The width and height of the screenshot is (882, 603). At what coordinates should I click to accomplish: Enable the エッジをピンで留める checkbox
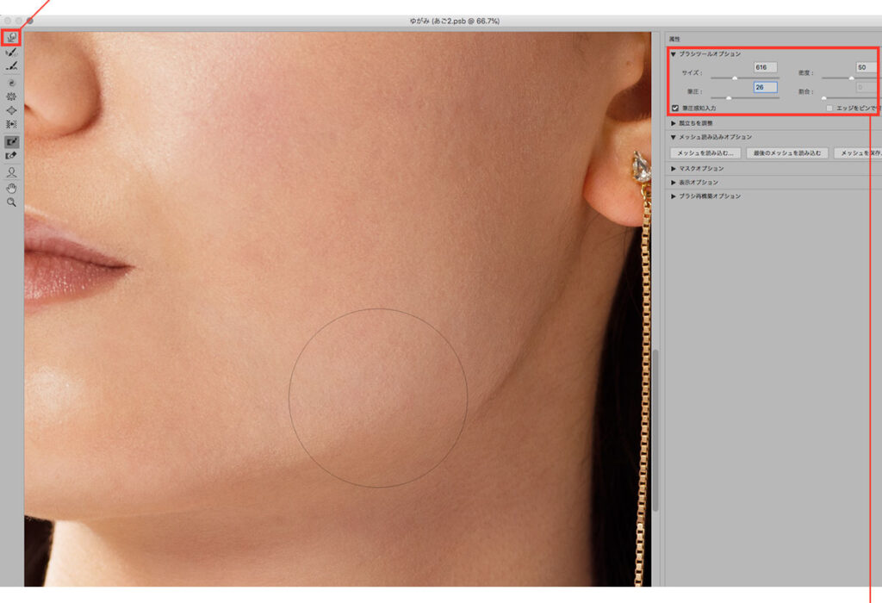829,109
